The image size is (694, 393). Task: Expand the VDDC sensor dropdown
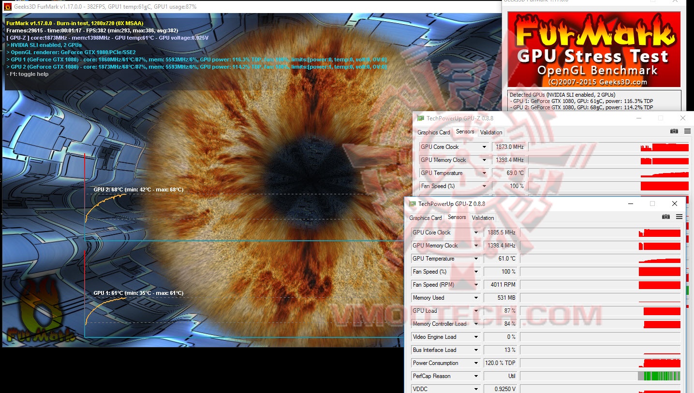476,389
